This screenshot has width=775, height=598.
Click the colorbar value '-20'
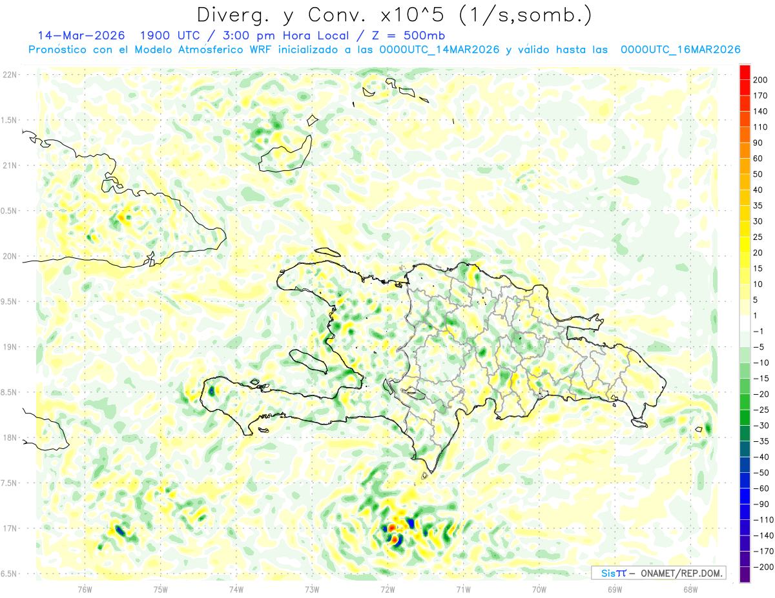point(761,394)
